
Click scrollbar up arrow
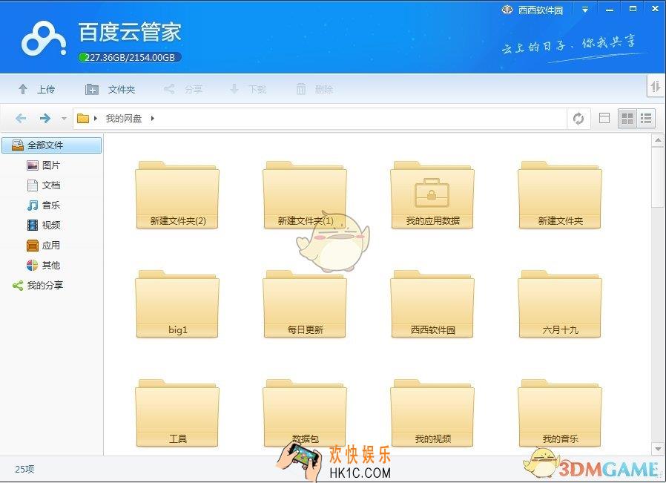point(658,140)
